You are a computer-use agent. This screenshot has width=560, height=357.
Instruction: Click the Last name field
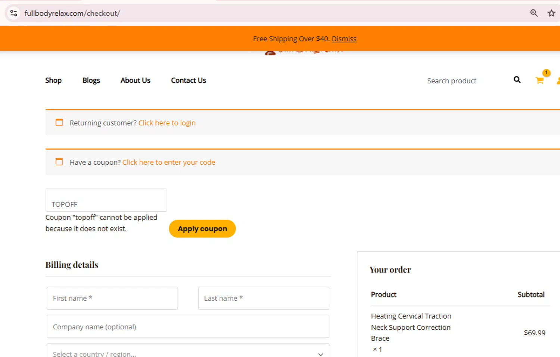point(264,298)
